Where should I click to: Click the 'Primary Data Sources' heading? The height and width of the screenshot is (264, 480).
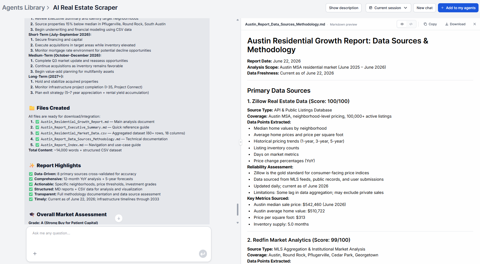click(279, 91)
